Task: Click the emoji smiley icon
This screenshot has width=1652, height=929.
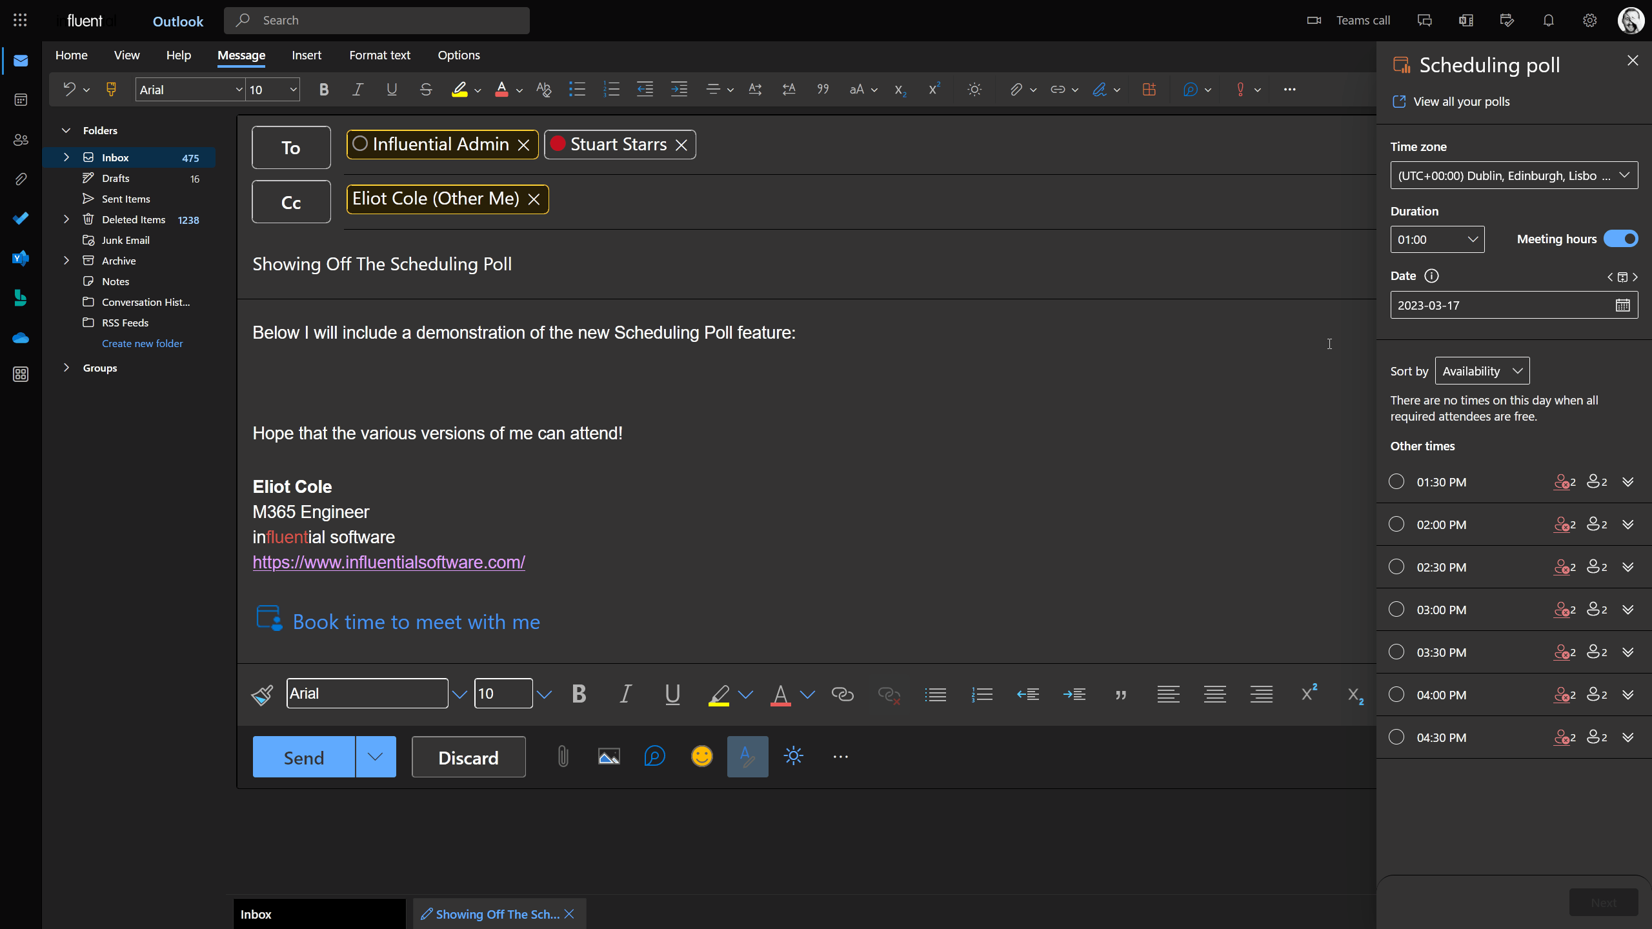Action: [701, 756]
